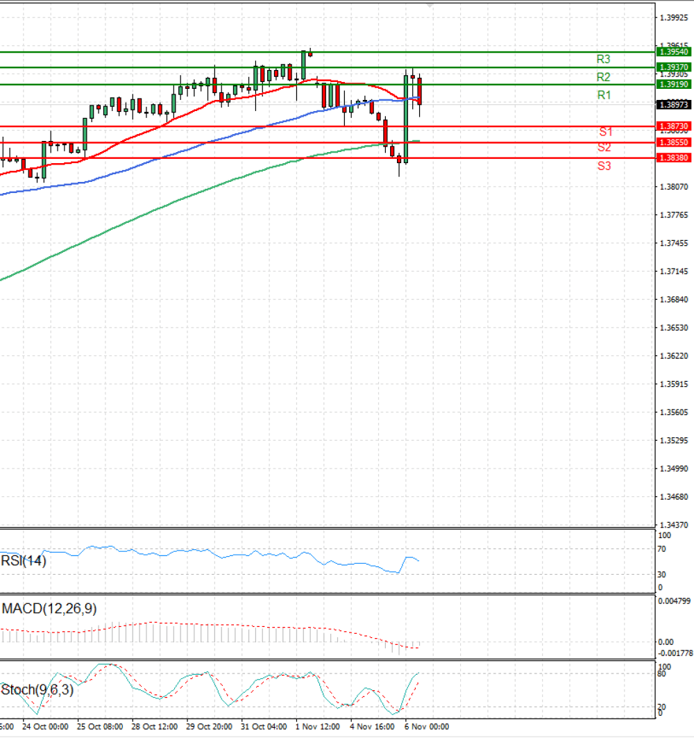Click the S3 support label
Image resolution: width=694 pixels, height=738 pixels.
click(604, 166)
